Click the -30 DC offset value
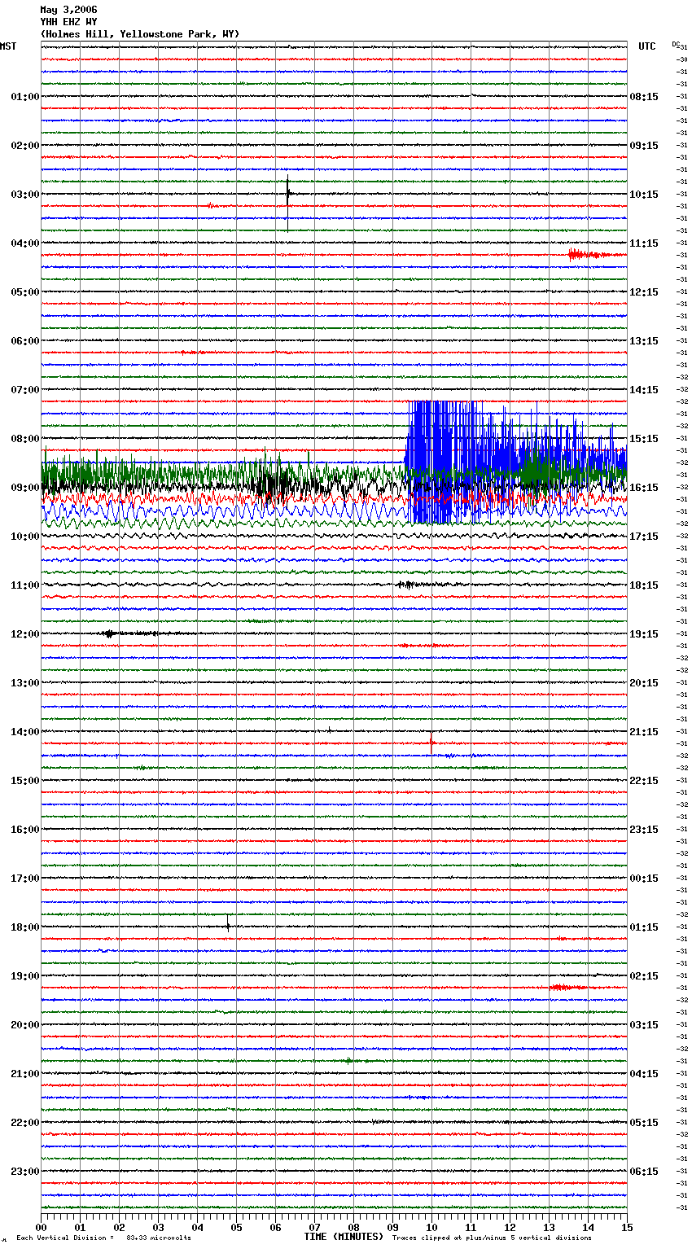This screenshot has width=692, height=1249. (x=682, y=59)
